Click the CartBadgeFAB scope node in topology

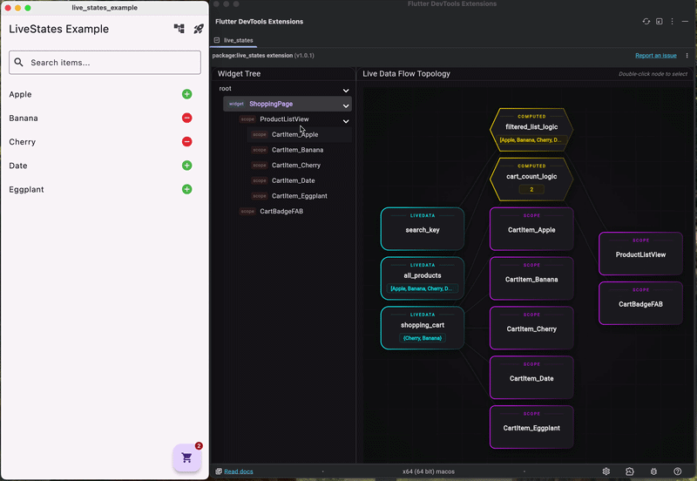tap(640, 303)
